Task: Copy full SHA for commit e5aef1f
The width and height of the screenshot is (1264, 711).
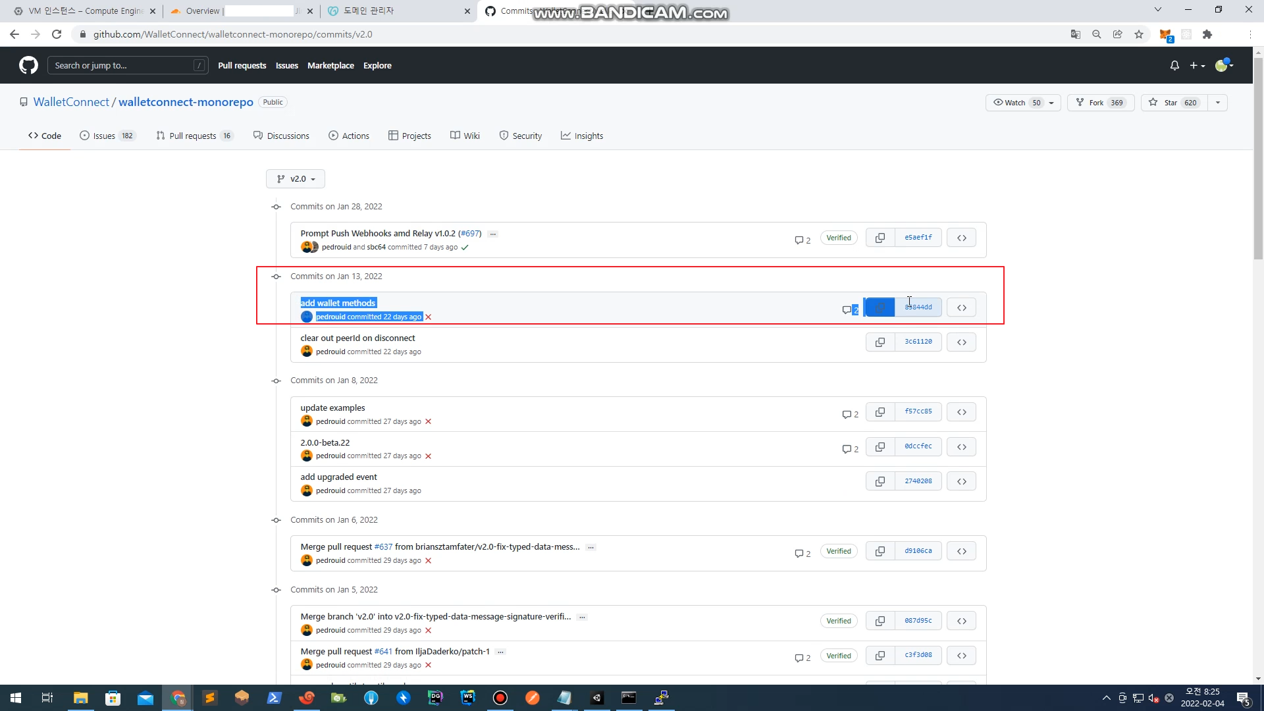Action: tap(880, 238)
